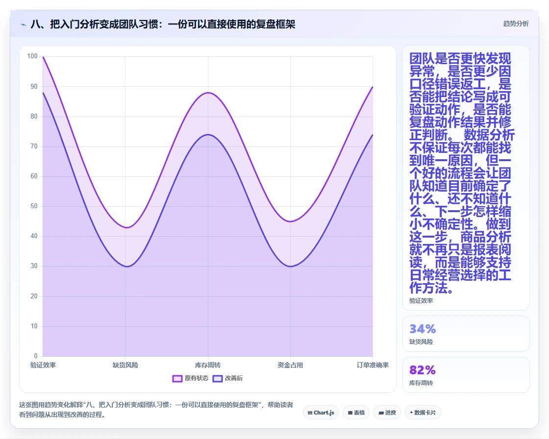
Task: Click the chart description paragraph below the chart
Action: coord(156,410)
